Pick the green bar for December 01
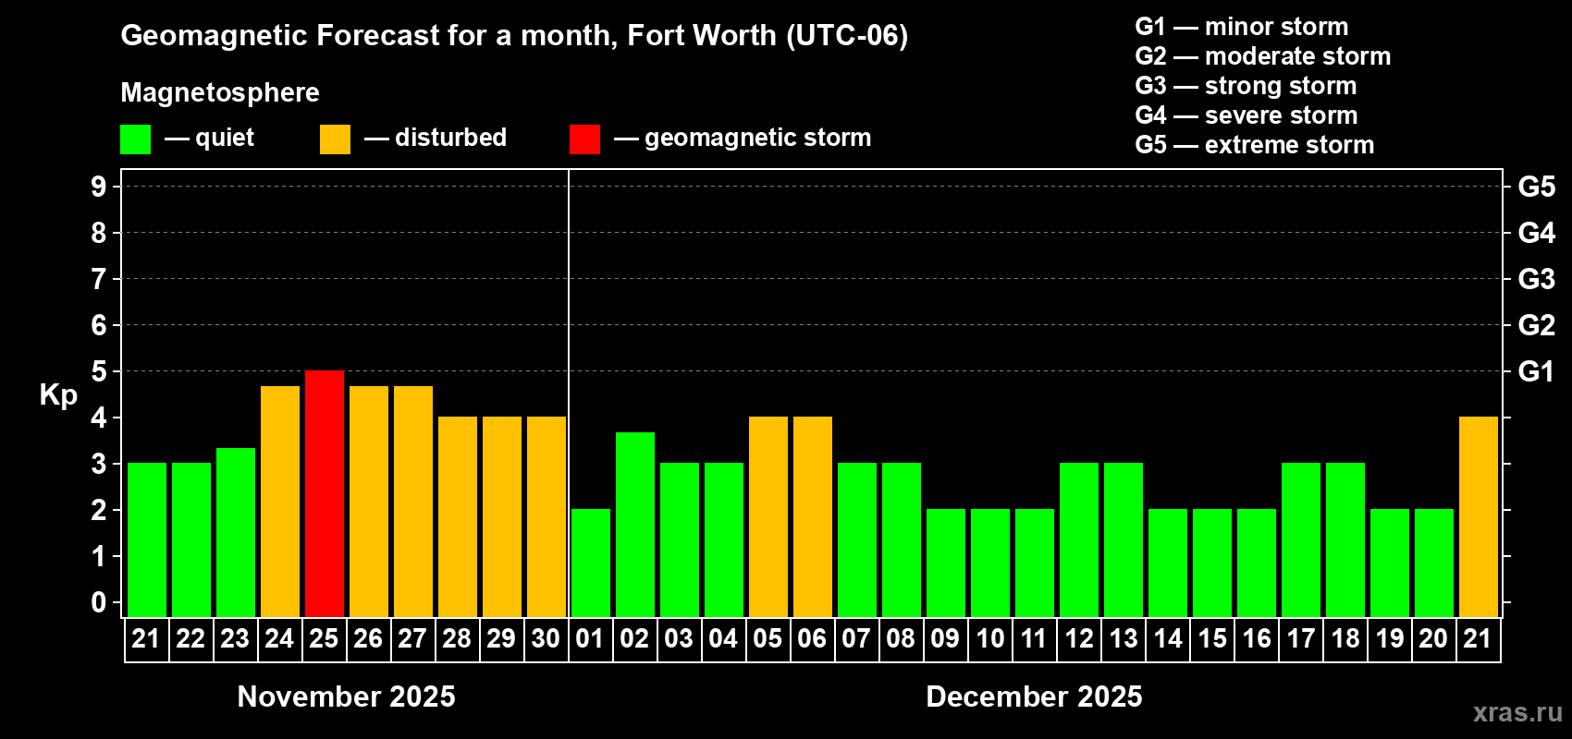 [x=591, y=563]
